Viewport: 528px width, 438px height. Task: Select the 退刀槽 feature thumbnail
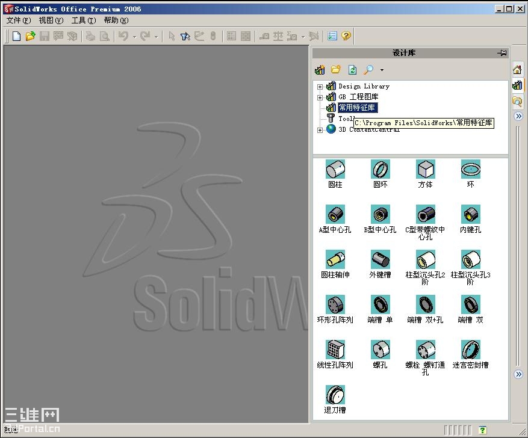[335, 394]
